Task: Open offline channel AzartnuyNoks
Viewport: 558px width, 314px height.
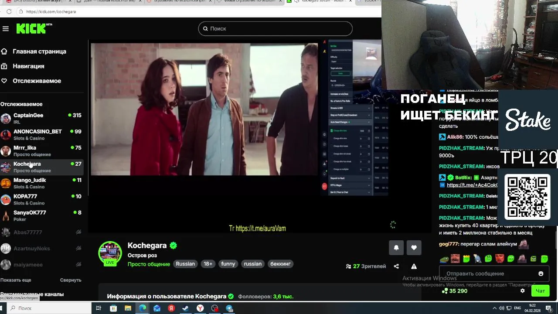Action: coord(41,249)
